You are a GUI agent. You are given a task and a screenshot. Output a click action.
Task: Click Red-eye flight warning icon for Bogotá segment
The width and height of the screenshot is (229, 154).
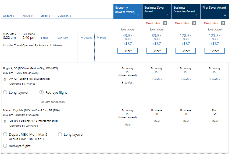[x=42, y=92]
